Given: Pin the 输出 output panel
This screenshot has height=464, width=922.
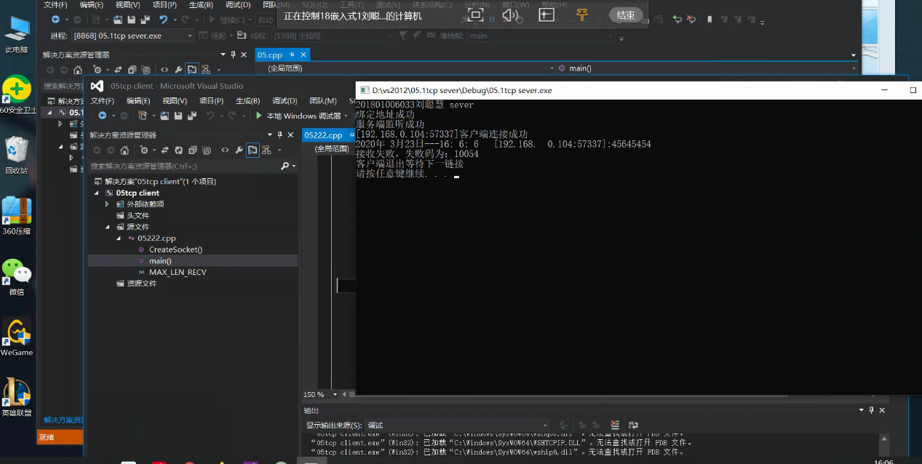Looking at the screenshot, I should pyautogui.click(x=872, y=411).
